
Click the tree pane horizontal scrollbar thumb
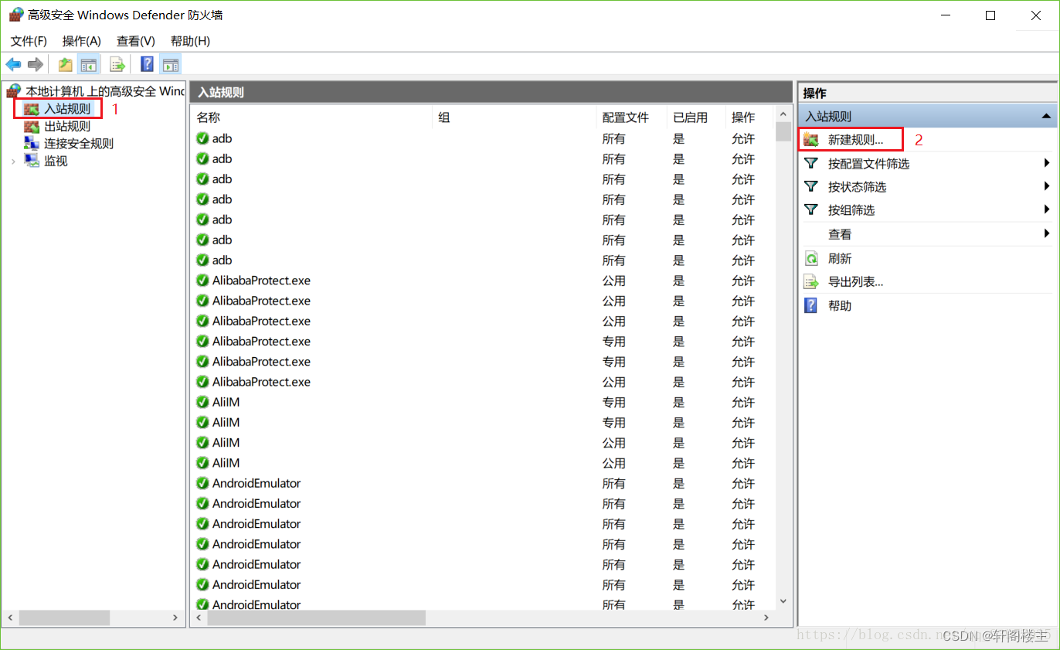pos(65,618)
